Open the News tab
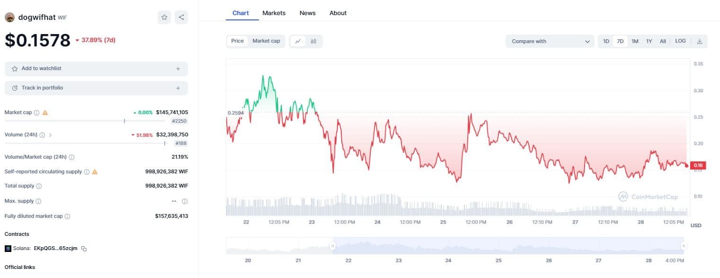Screen dimensions: 720x278 click(x=307, y=13)
